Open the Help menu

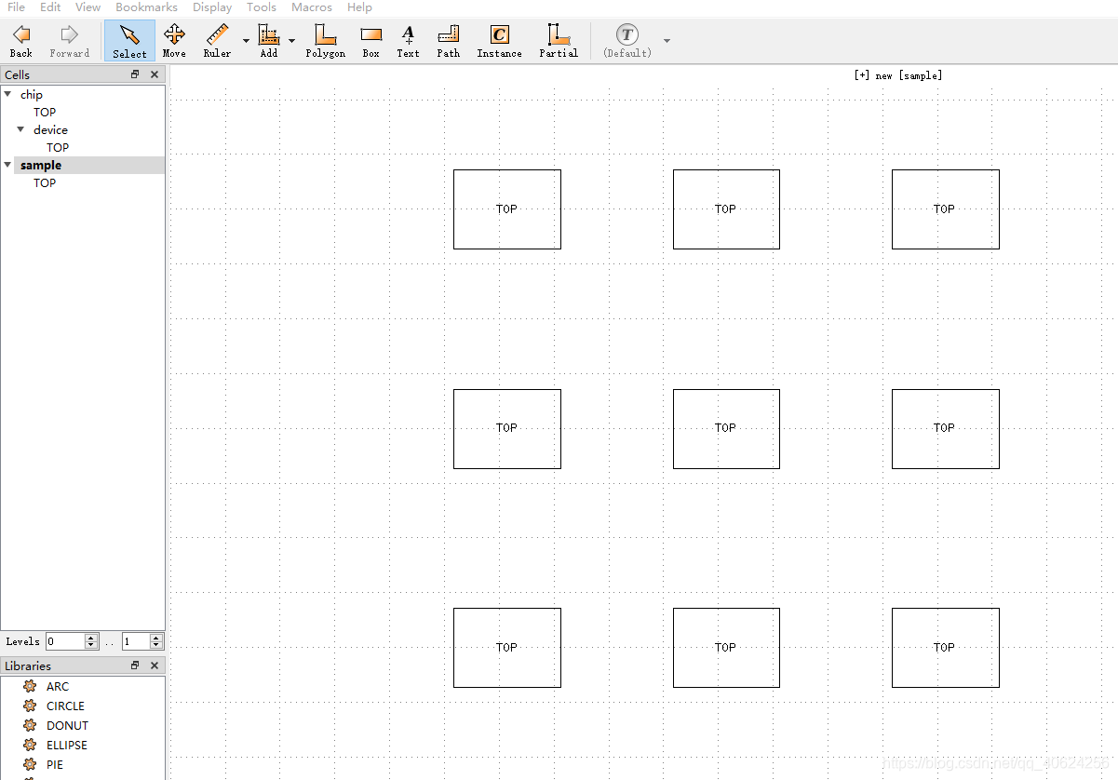pos(359,7)
